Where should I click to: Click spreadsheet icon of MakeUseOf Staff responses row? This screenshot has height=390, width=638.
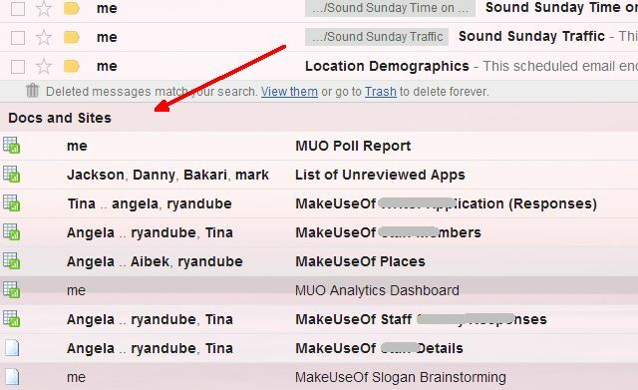pyautogui.click(x=11, y=319)
